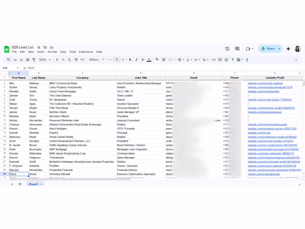Open the Extensions menu
This screenshot has height=229, width=305.
pos(86,52)
